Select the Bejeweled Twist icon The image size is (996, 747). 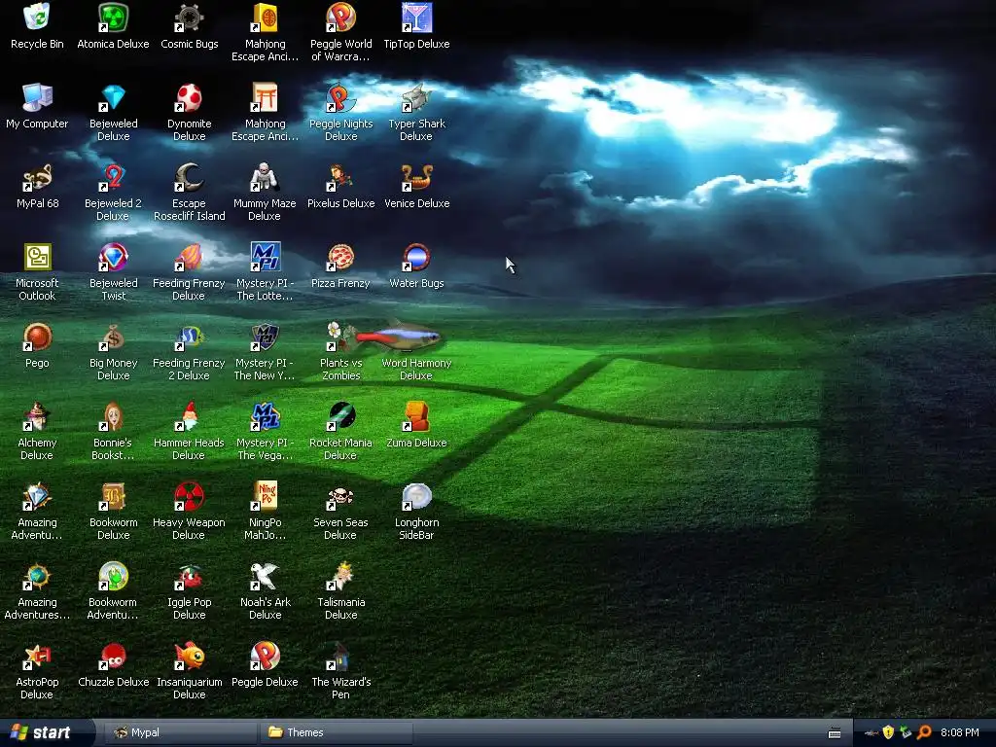113,257
